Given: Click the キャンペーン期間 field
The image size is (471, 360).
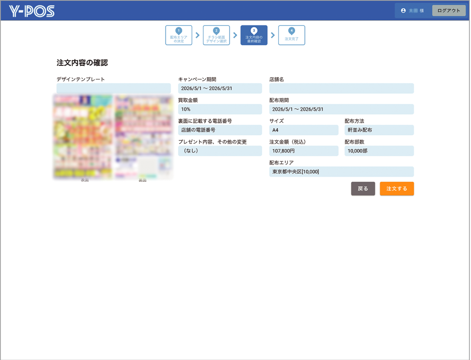Looking at the screenshot, I should click(x=220, y=88).
